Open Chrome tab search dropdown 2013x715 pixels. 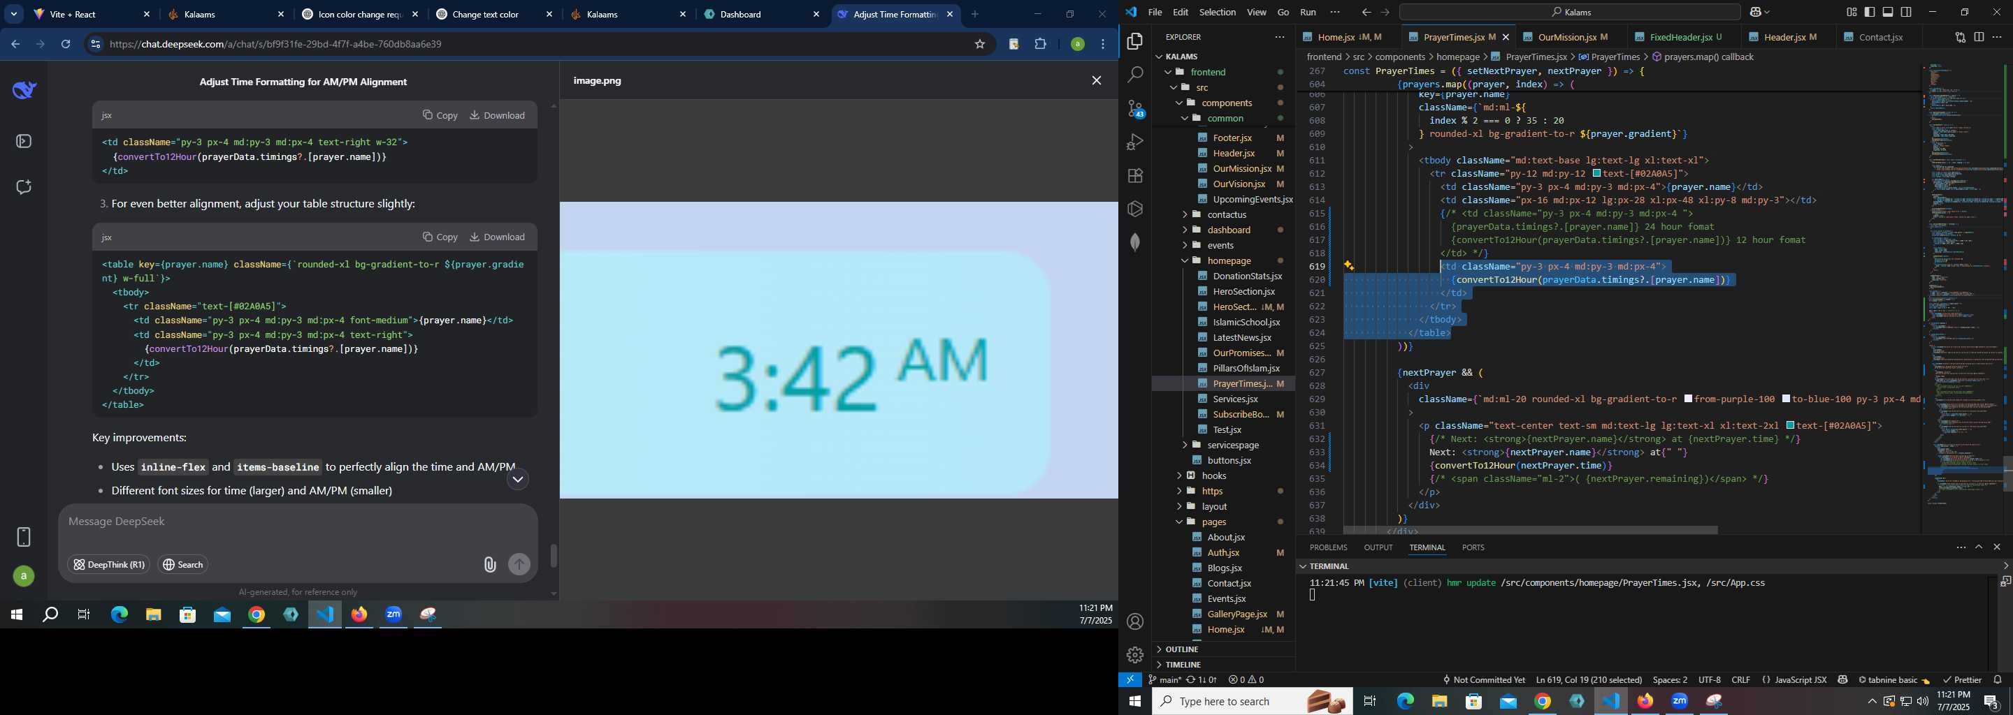tap(13, 14)
